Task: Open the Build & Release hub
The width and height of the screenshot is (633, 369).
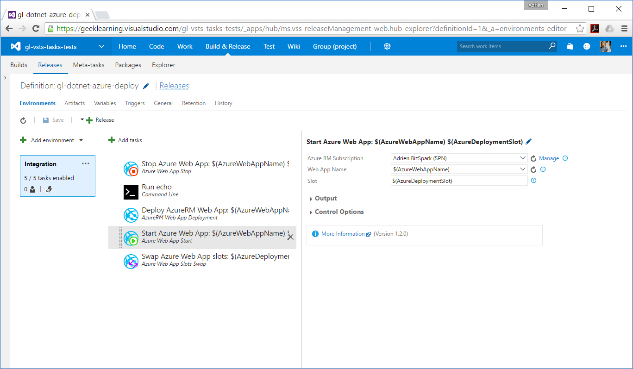Action: [x=228, y=46]
